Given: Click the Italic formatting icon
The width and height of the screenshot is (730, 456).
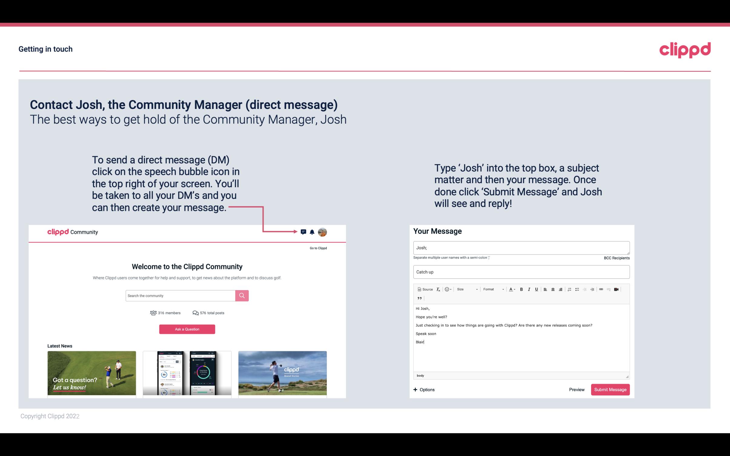Looking at the screenshot, I should (529, 290).
